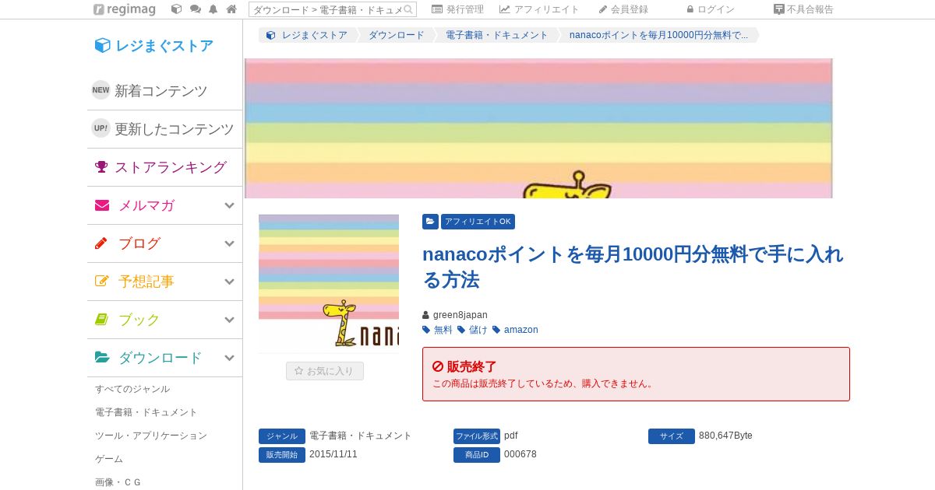Open 不具合報告 in the top bar
This screenshot has height=490, width=935.
[x=803, y=9]
